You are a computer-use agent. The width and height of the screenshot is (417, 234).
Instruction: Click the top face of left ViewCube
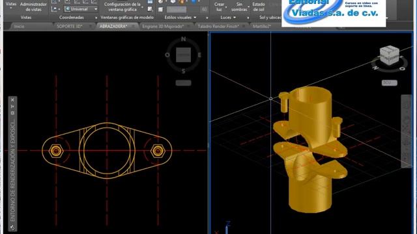coord(183,55)
